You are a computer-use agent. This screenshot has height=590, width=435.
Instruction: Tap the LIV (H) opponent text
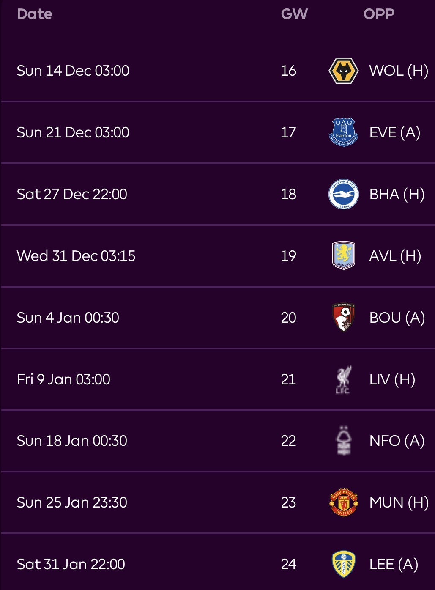point(392,379)
